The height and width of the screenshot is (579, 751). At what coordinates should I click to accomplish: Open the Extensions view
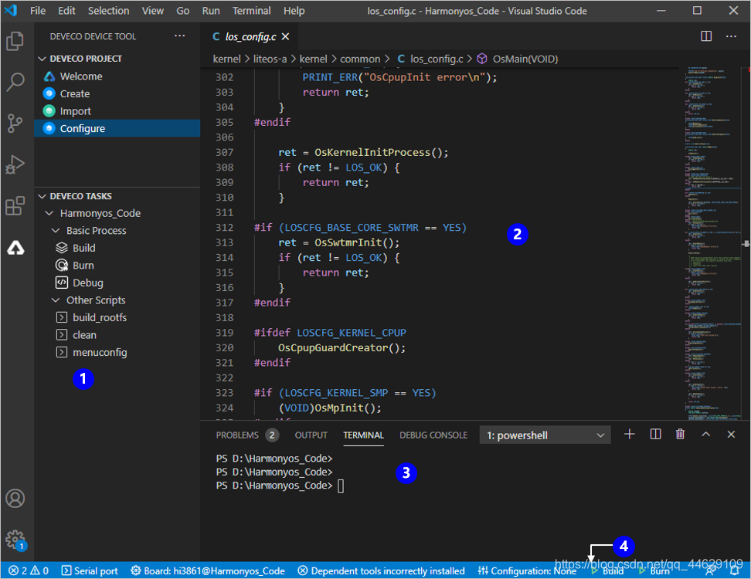click(15, 206)
